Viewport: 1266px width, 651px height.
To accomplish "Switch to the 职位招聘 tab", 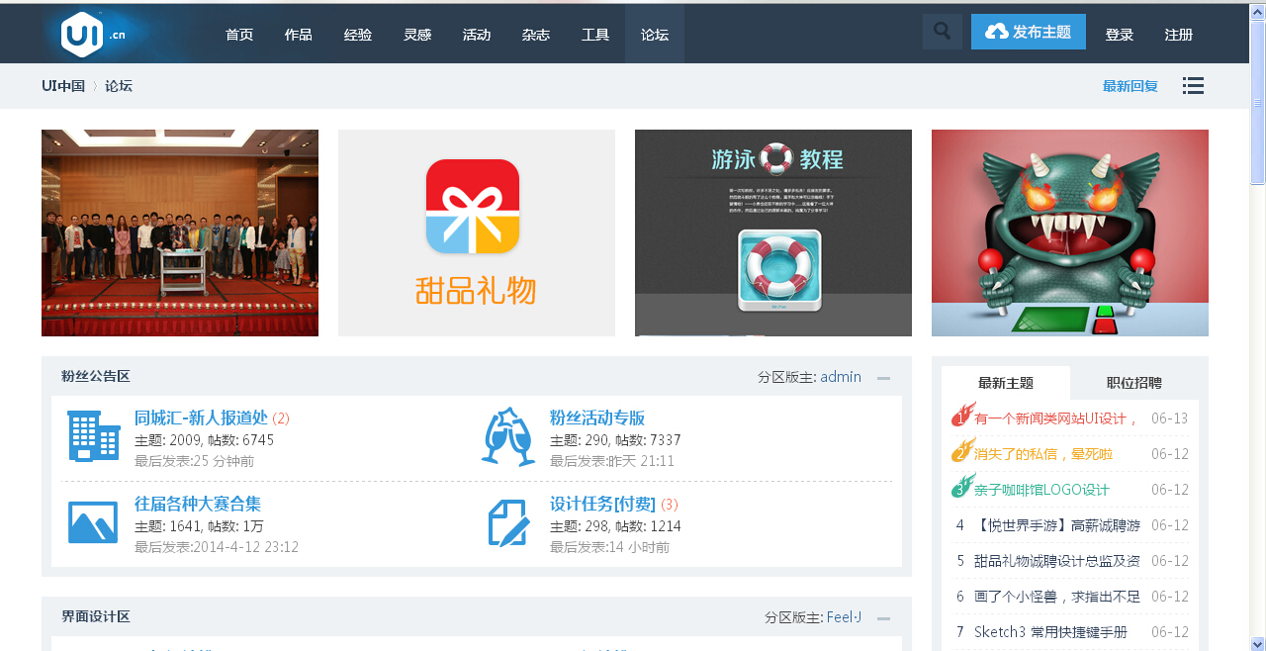I will click(x=1133, y=383).
